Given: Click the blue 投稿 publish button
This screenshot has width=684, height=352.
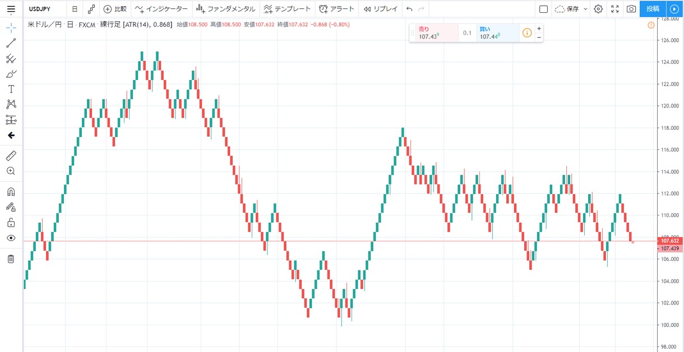Looking at the screenshot, I should tap(653, 9).
